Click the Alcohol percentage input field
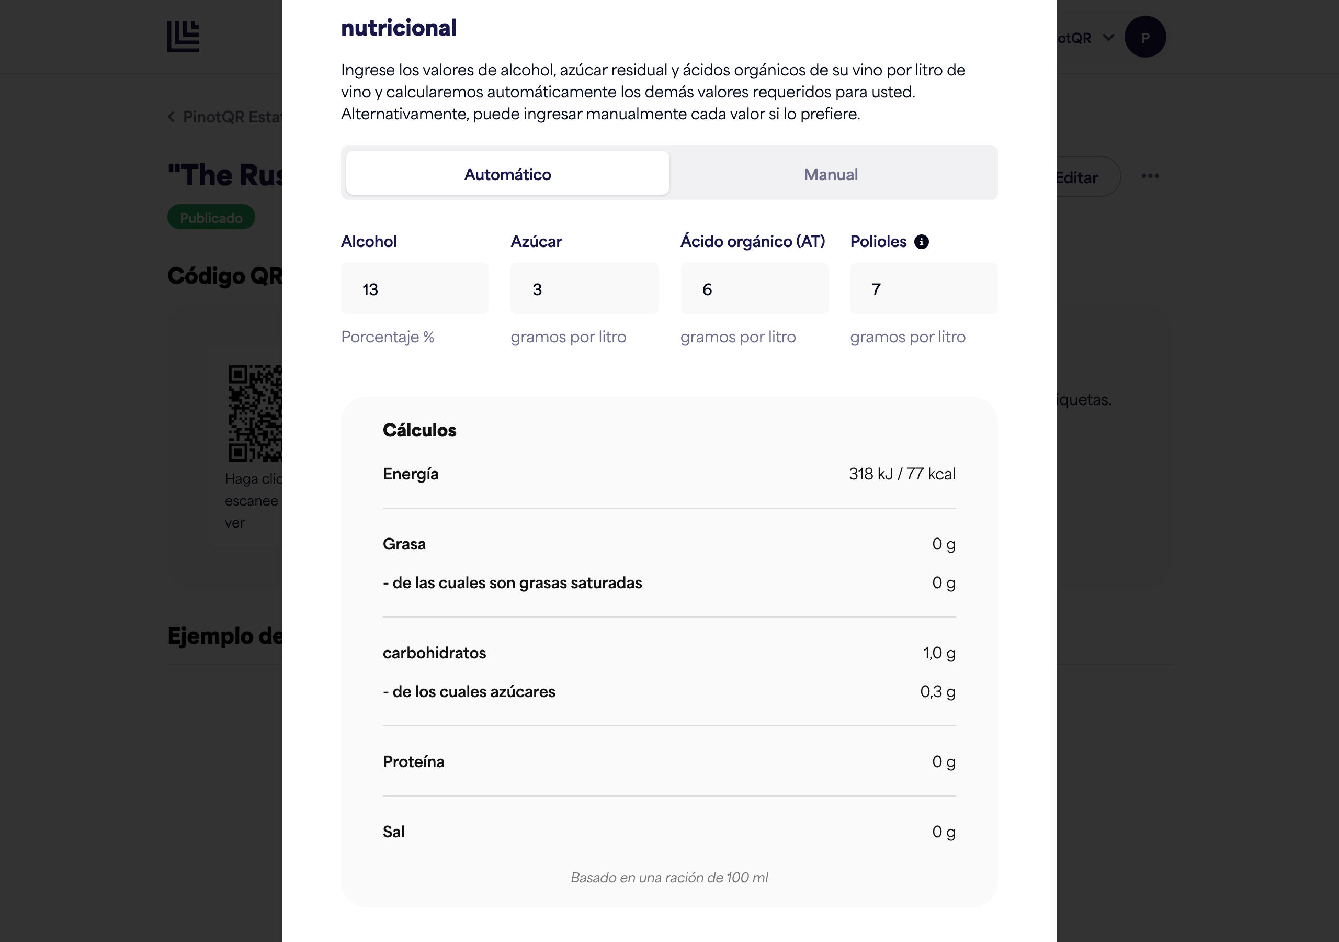Screen dimensions: 1339x942 point(414,289)
